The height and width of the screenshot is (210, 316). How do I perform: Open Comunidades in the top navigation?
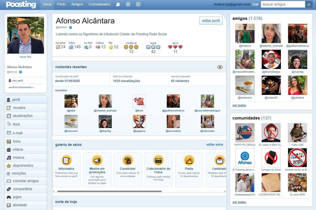tap(99, 4)
